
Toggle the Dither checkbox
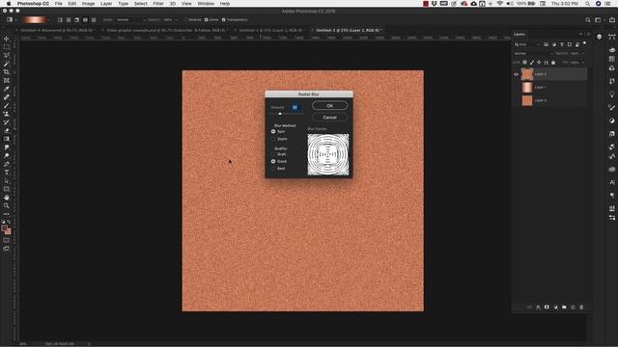(206, 19)
